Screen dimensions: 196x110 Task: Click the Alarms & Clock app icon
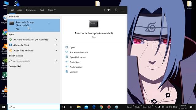click(10, 45)
